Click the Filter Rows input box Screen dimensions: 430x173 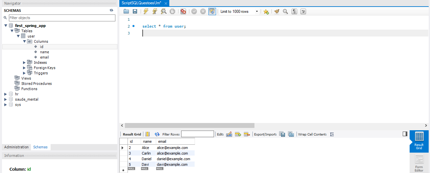click(x=198, y=134)
